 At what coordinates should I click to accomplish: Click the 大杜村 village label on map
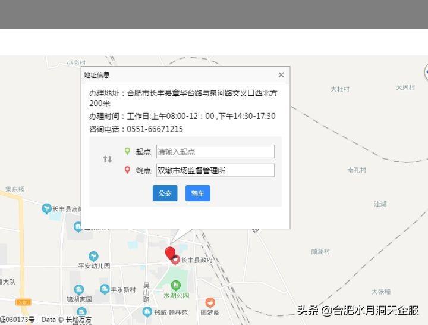(x=340, y=89)
